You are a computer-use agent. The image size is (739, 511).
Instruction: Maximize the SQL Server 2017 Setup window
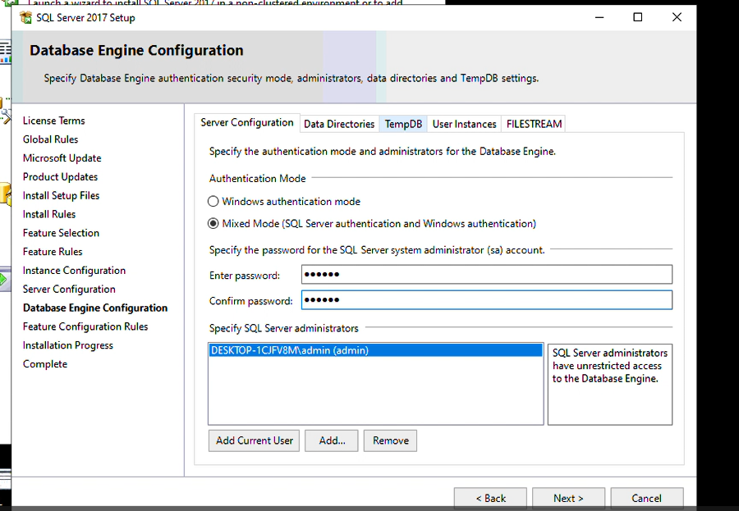[x=638, y=17]
